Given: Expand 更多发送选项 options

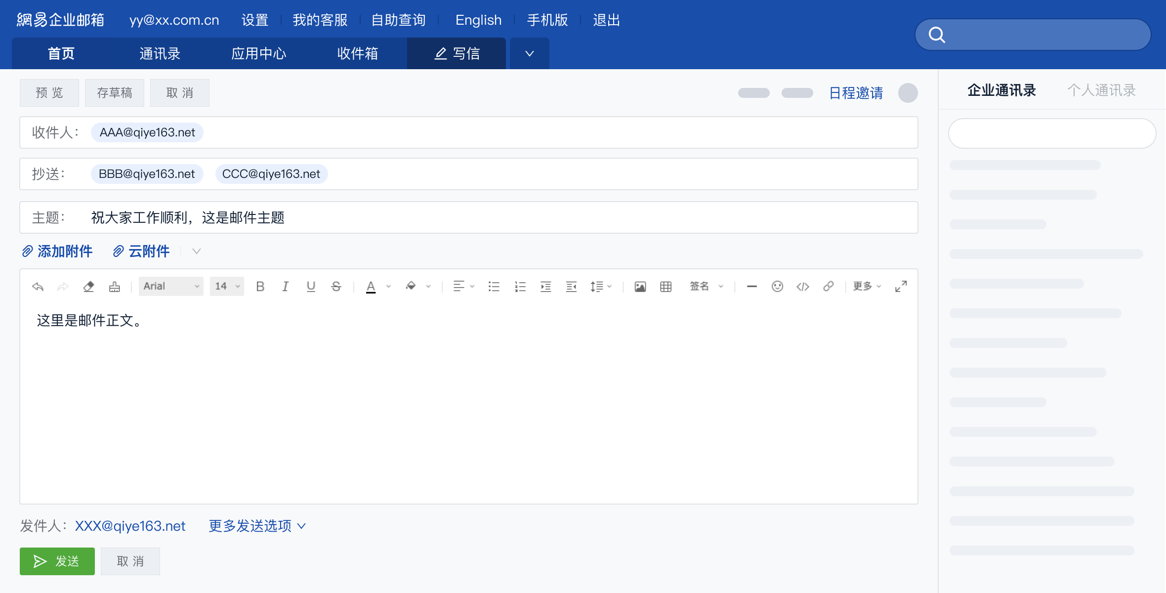Looking at the screenshot, I should click(257, 526).
